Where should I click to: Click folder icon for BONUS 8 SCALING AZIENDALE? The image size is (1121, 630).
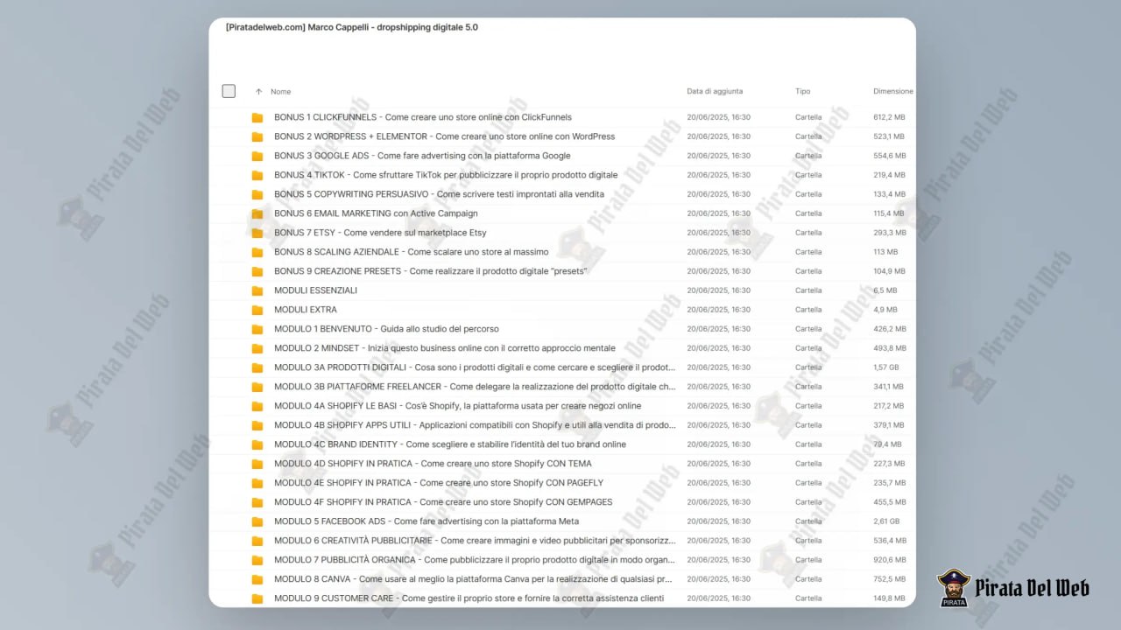257,252
